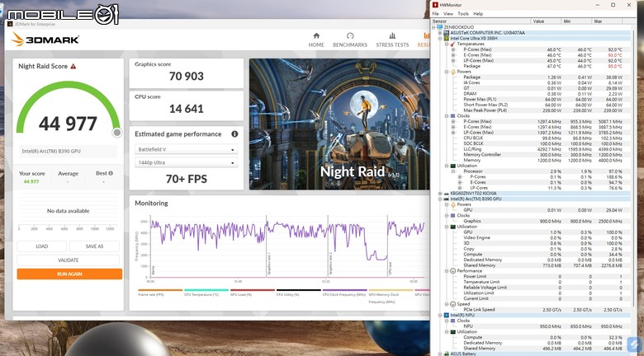Click the NPU Utilization icon

(x=453, y=332)
